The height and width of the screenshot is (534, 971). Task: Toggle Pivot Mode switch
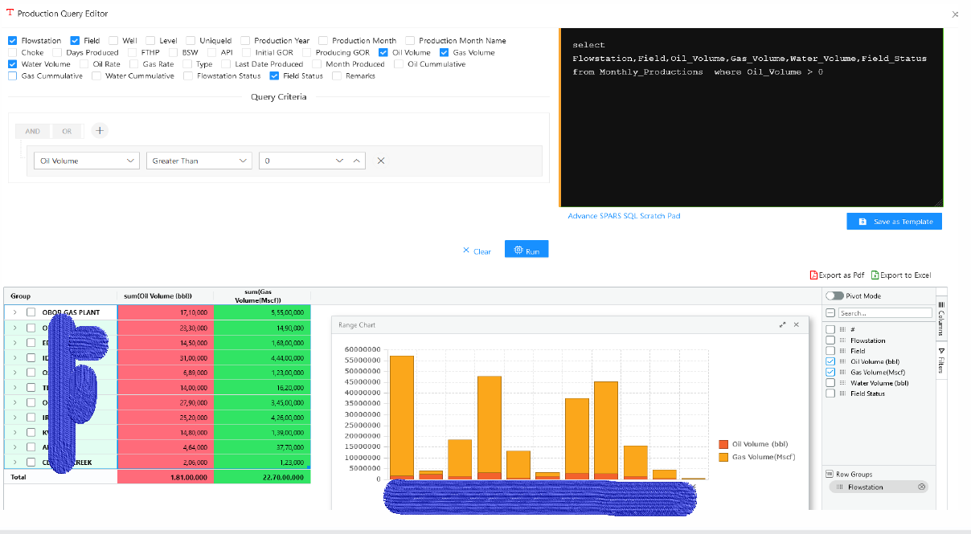(834, 296)
